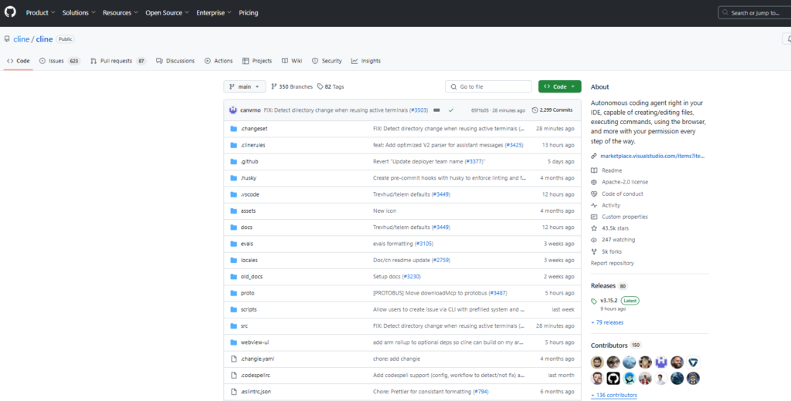Open the marketplace.visualstudio.com link
Screen dimensions: 791x401
coord(652,157)
